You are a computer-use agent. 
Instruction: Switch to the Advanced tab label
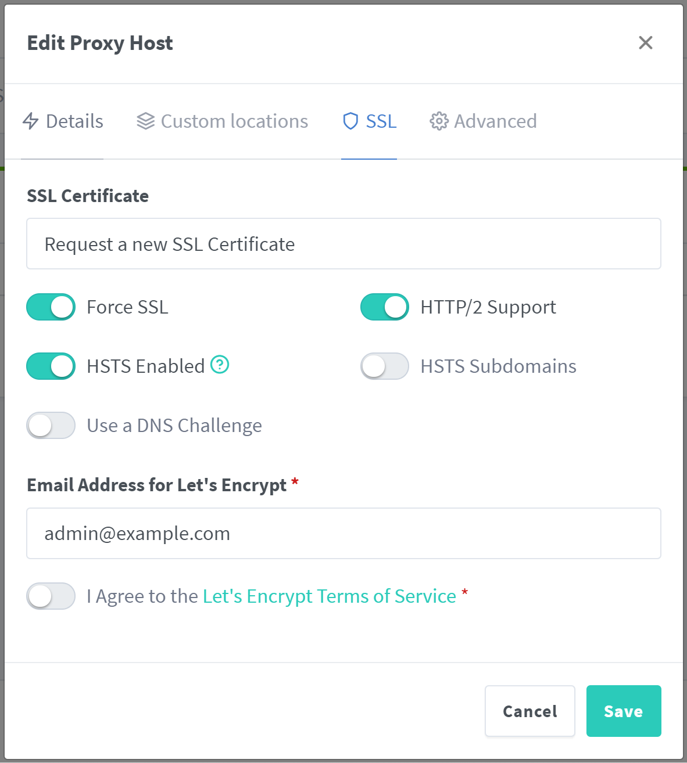point(495,121)
